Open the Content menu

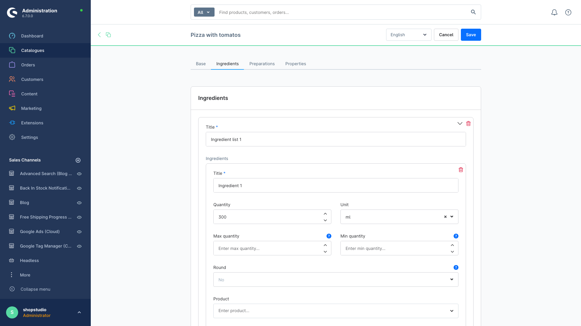tap(45, 94)
